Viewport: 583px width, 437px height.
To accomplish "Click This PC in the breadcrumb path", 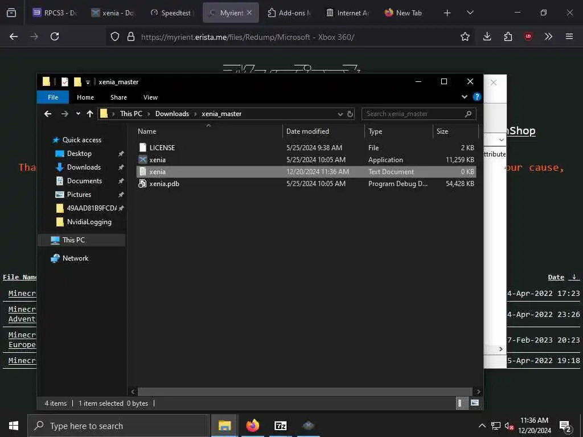I will (131, 114).
